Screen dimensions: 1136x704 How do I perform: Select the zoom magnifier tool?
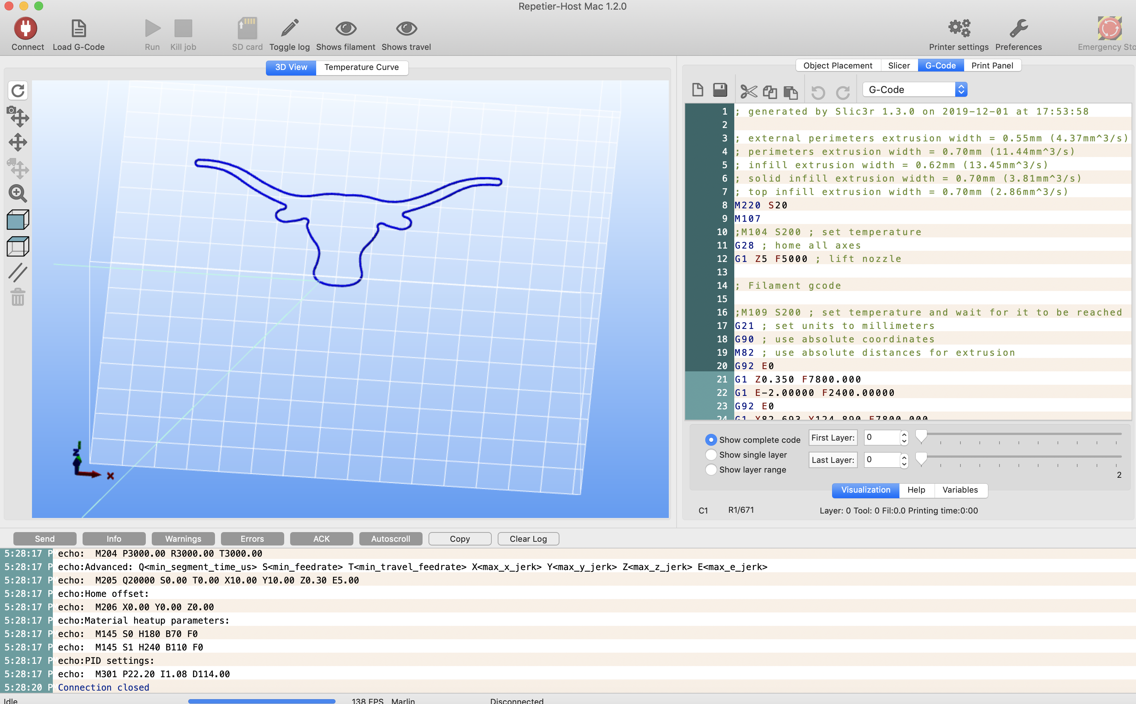click(18, 193)
